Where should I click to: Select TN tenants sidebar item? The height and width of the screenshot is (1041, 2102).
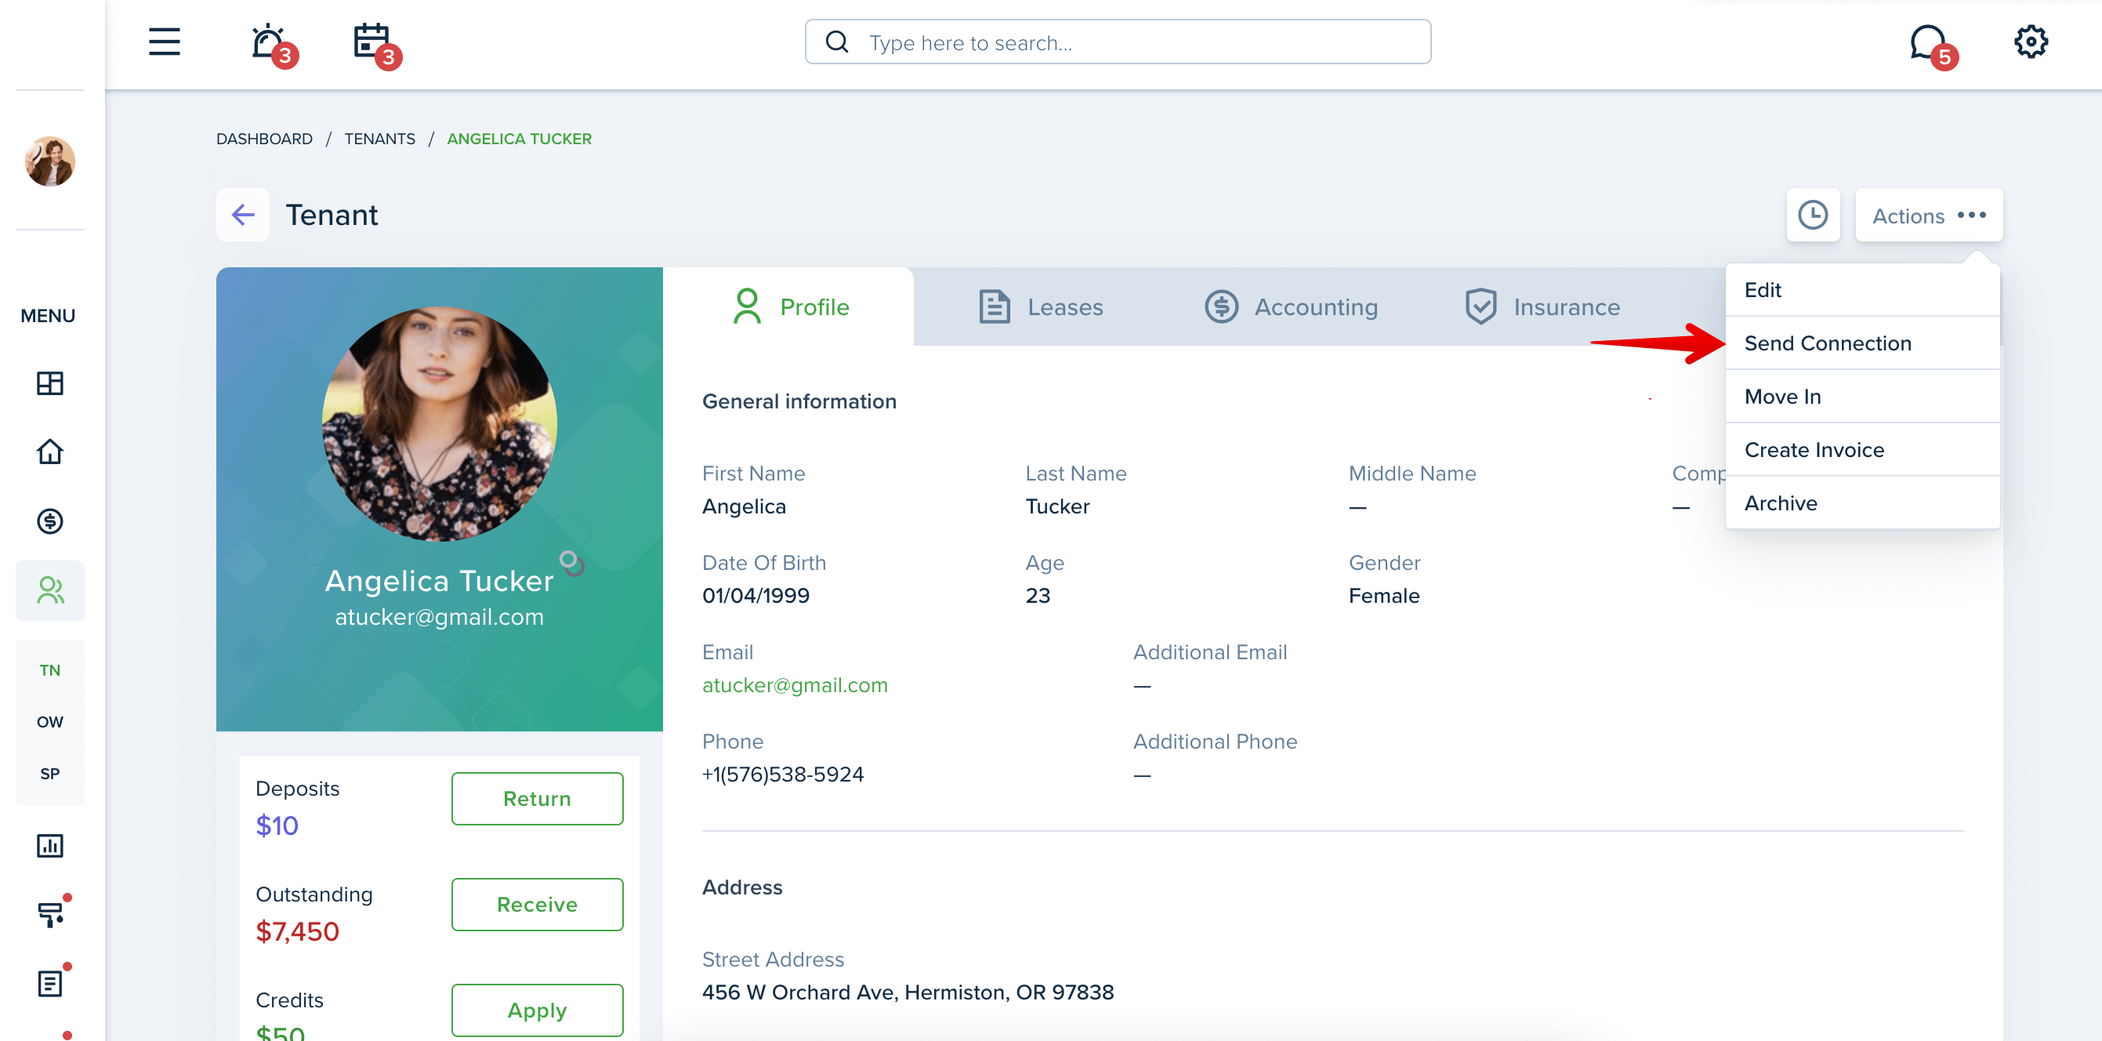click(50, 669)
